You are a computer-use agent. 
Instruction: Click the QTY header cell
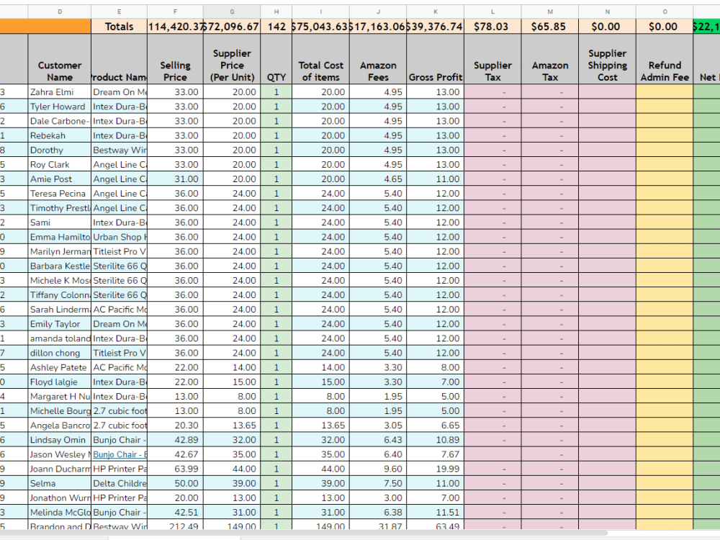coord(276,59)
